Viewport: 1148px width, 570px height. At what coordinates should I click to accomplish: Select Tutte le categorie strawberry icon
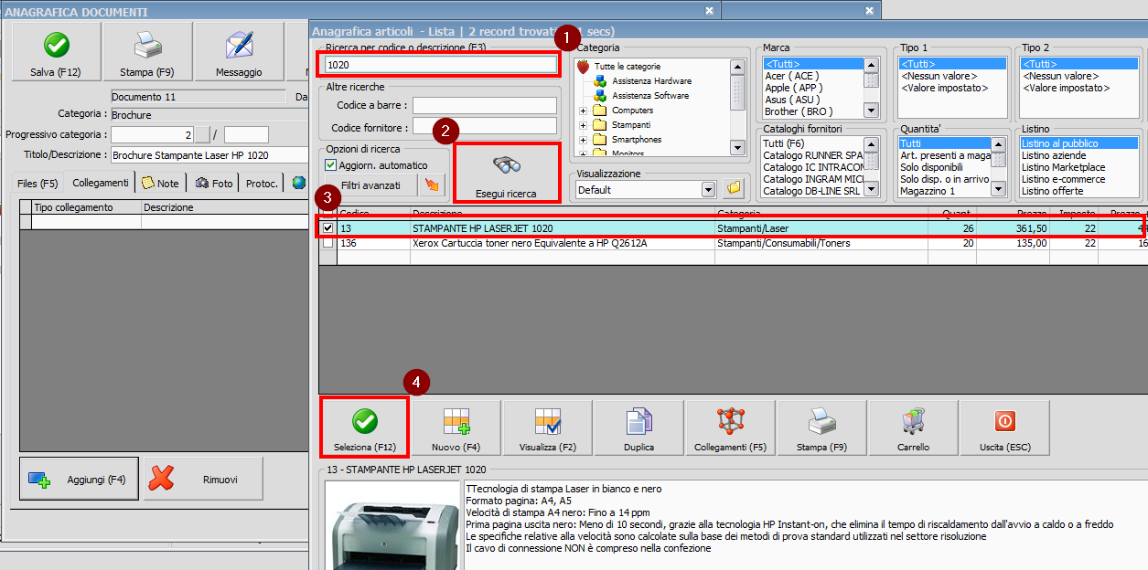pyautogui.click(x=583, y=67)
